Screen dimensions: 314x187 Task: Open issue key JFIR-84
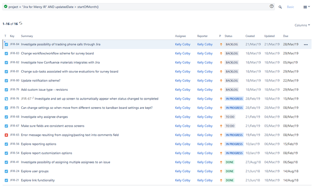click(x=15, y=44)
